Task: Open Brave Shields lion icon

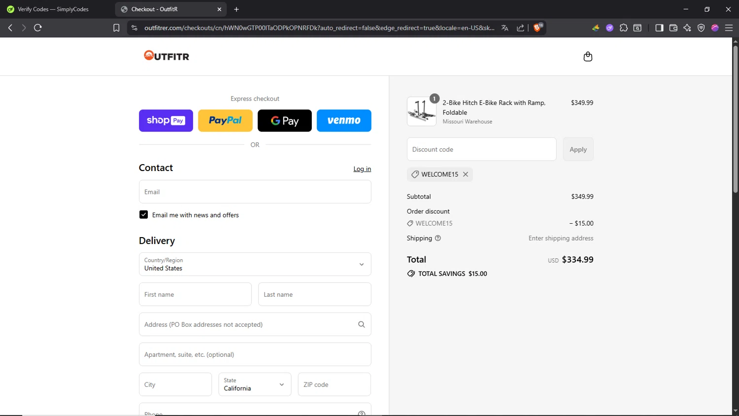Action: point(537,28)
